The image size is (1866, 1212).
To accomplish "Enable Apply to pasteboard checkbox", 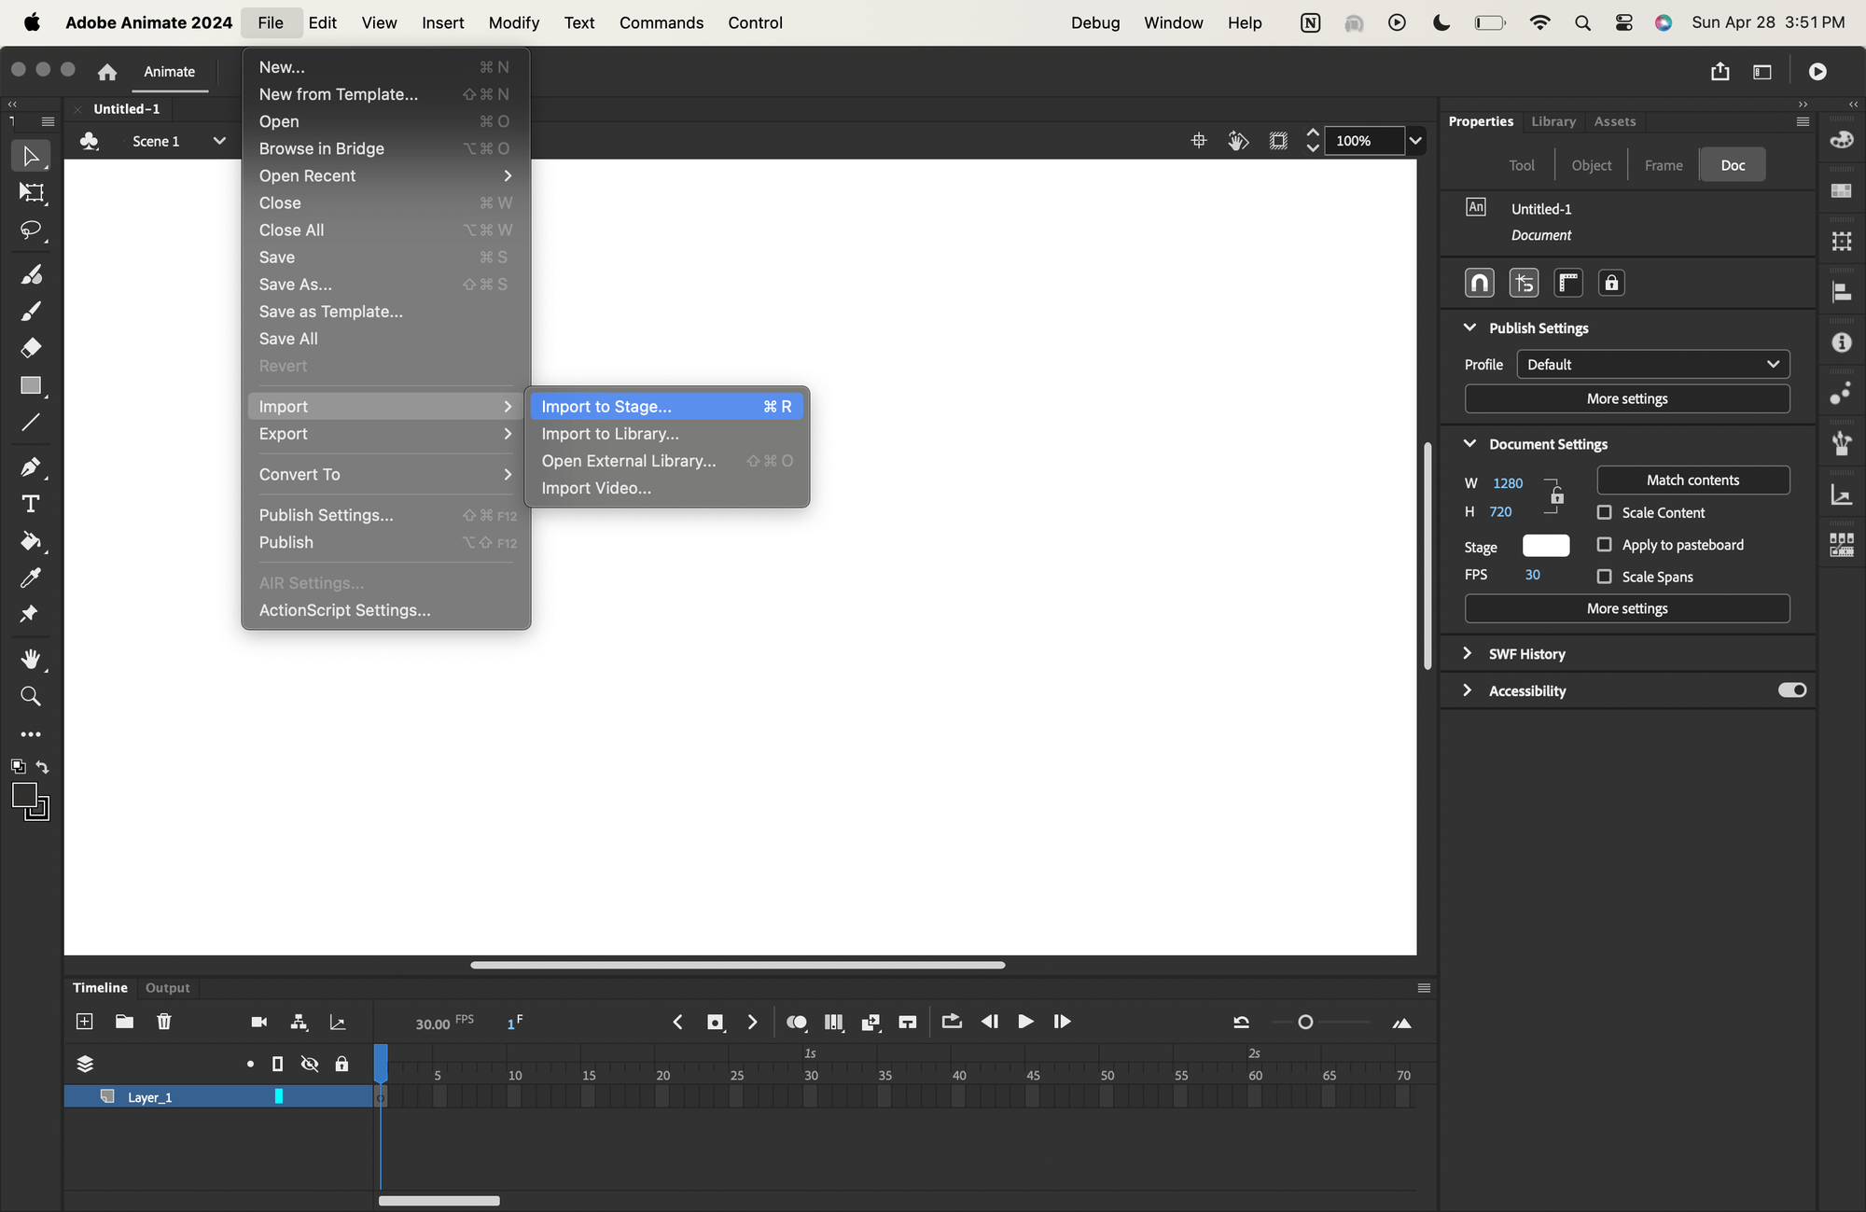I will pyautogui.click(x=1604, y=544).
